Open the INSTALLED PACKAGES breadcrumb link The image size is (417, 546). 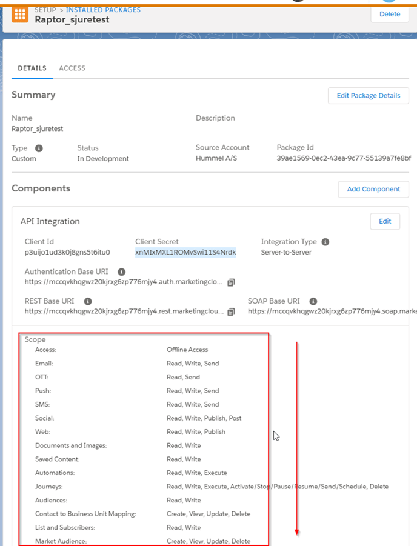pos(103,10)
